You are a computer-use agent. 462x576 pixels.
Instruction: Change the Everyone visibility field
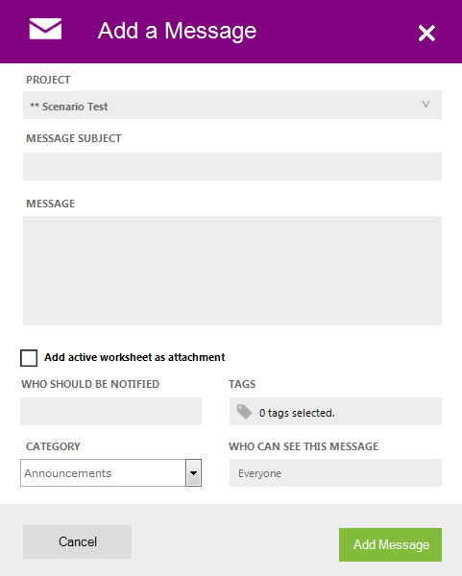pyautogui.click(x=335, y=472)
